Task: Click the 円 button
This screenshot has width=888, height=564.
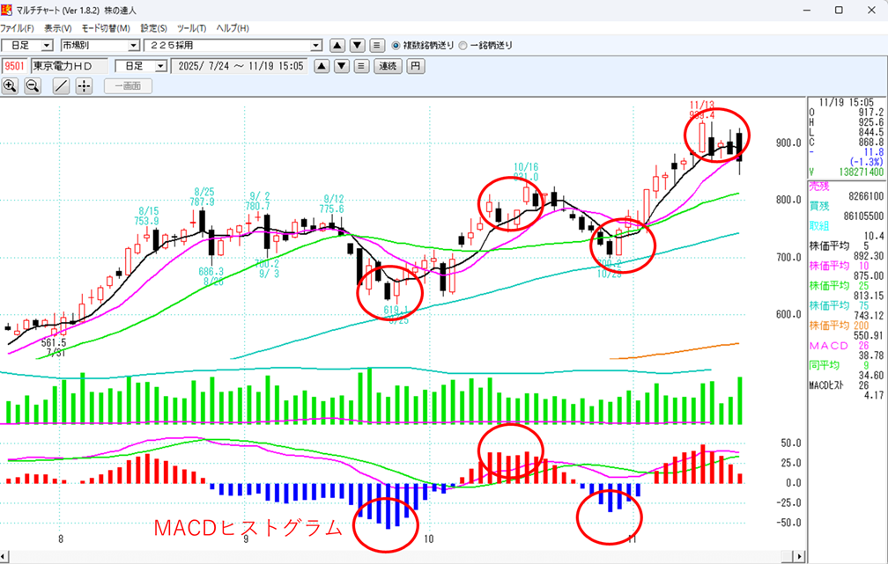Action: click(x=415, y=66)
